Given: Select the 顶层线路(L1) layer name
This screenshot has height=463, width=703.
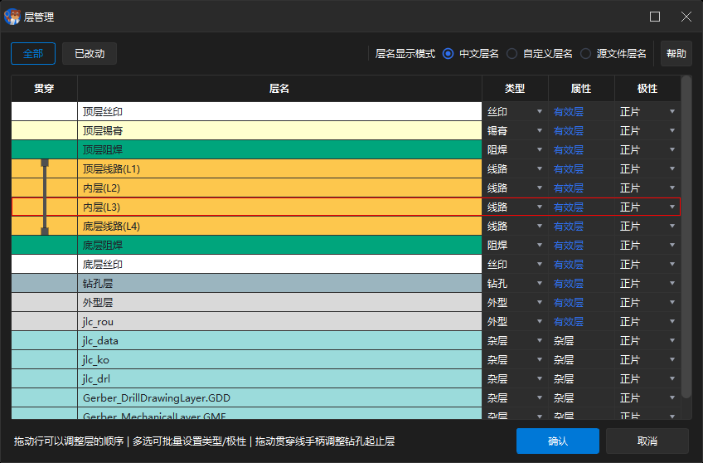Looking at the screenshot, I should [x=112, y=168].
